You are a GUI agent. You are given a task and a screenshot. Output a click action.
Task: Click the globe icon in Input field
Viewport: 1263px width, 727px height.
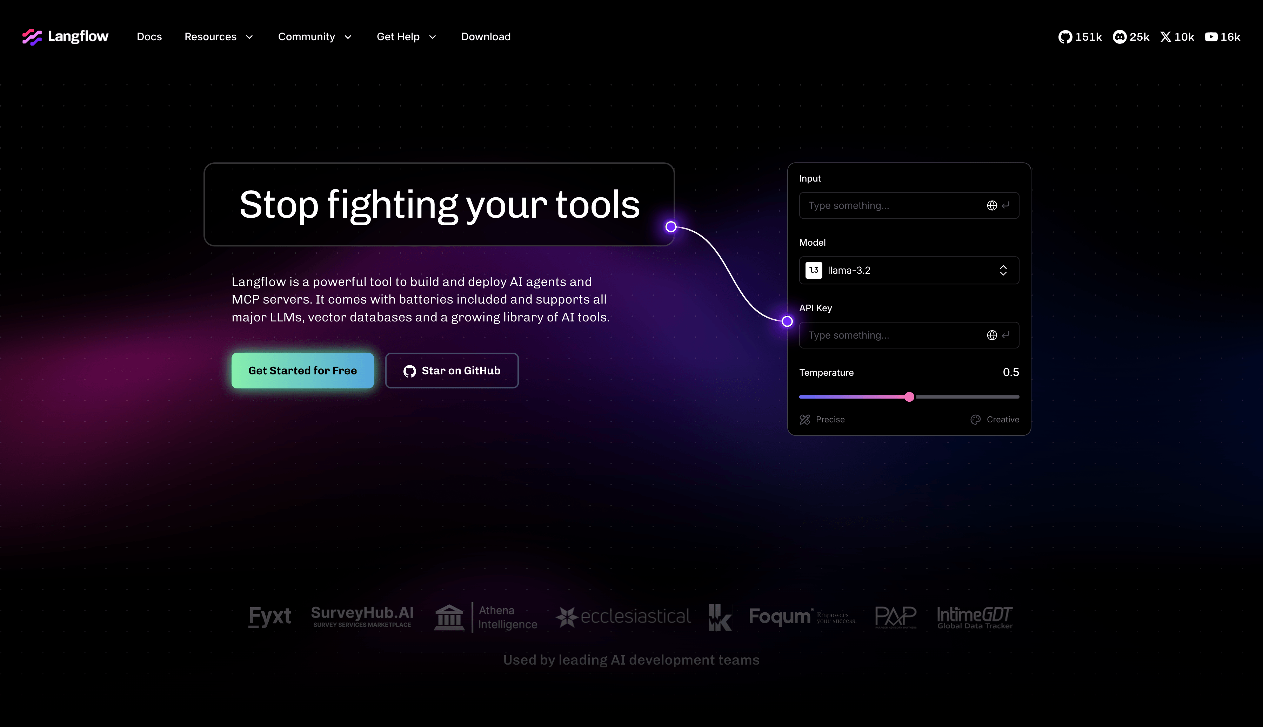pyautogui.click(x=992, y=205)
